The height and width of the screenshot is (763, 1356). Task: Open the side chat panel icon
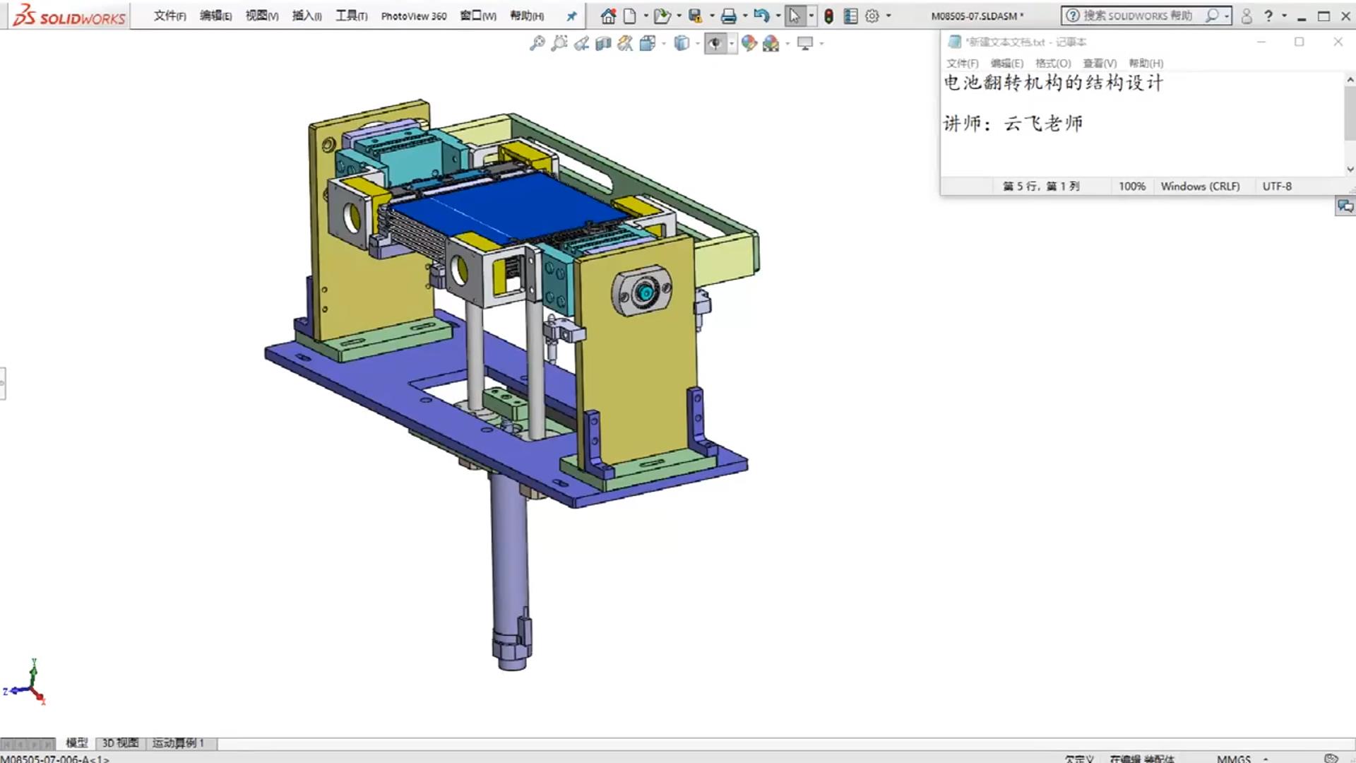1345,206
